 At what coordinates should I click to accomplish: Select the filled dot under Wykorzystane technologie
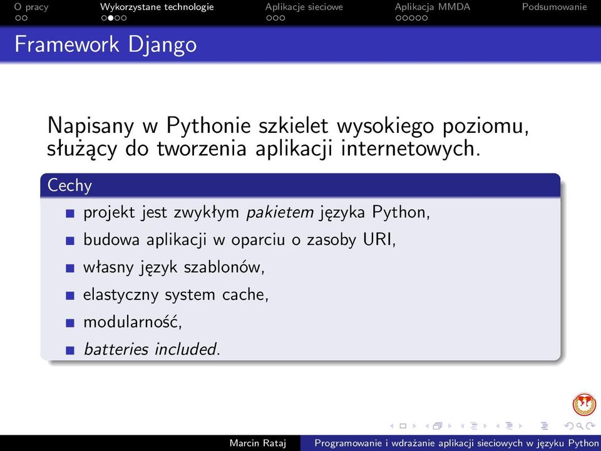point(110,18)
